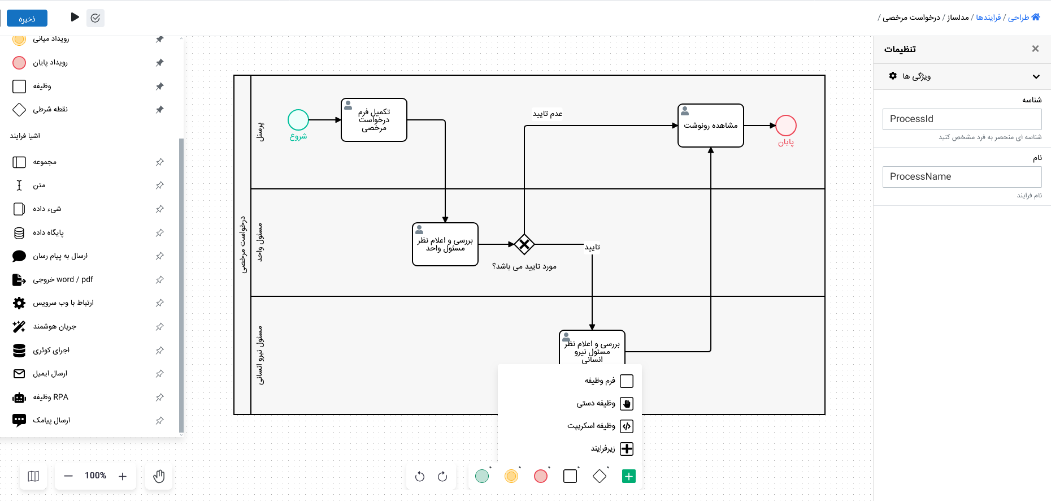Viewport: 1051px width, 501px height.
Task: Toggle the minimap icon at bottom left
Action: [x=33, y=476]
